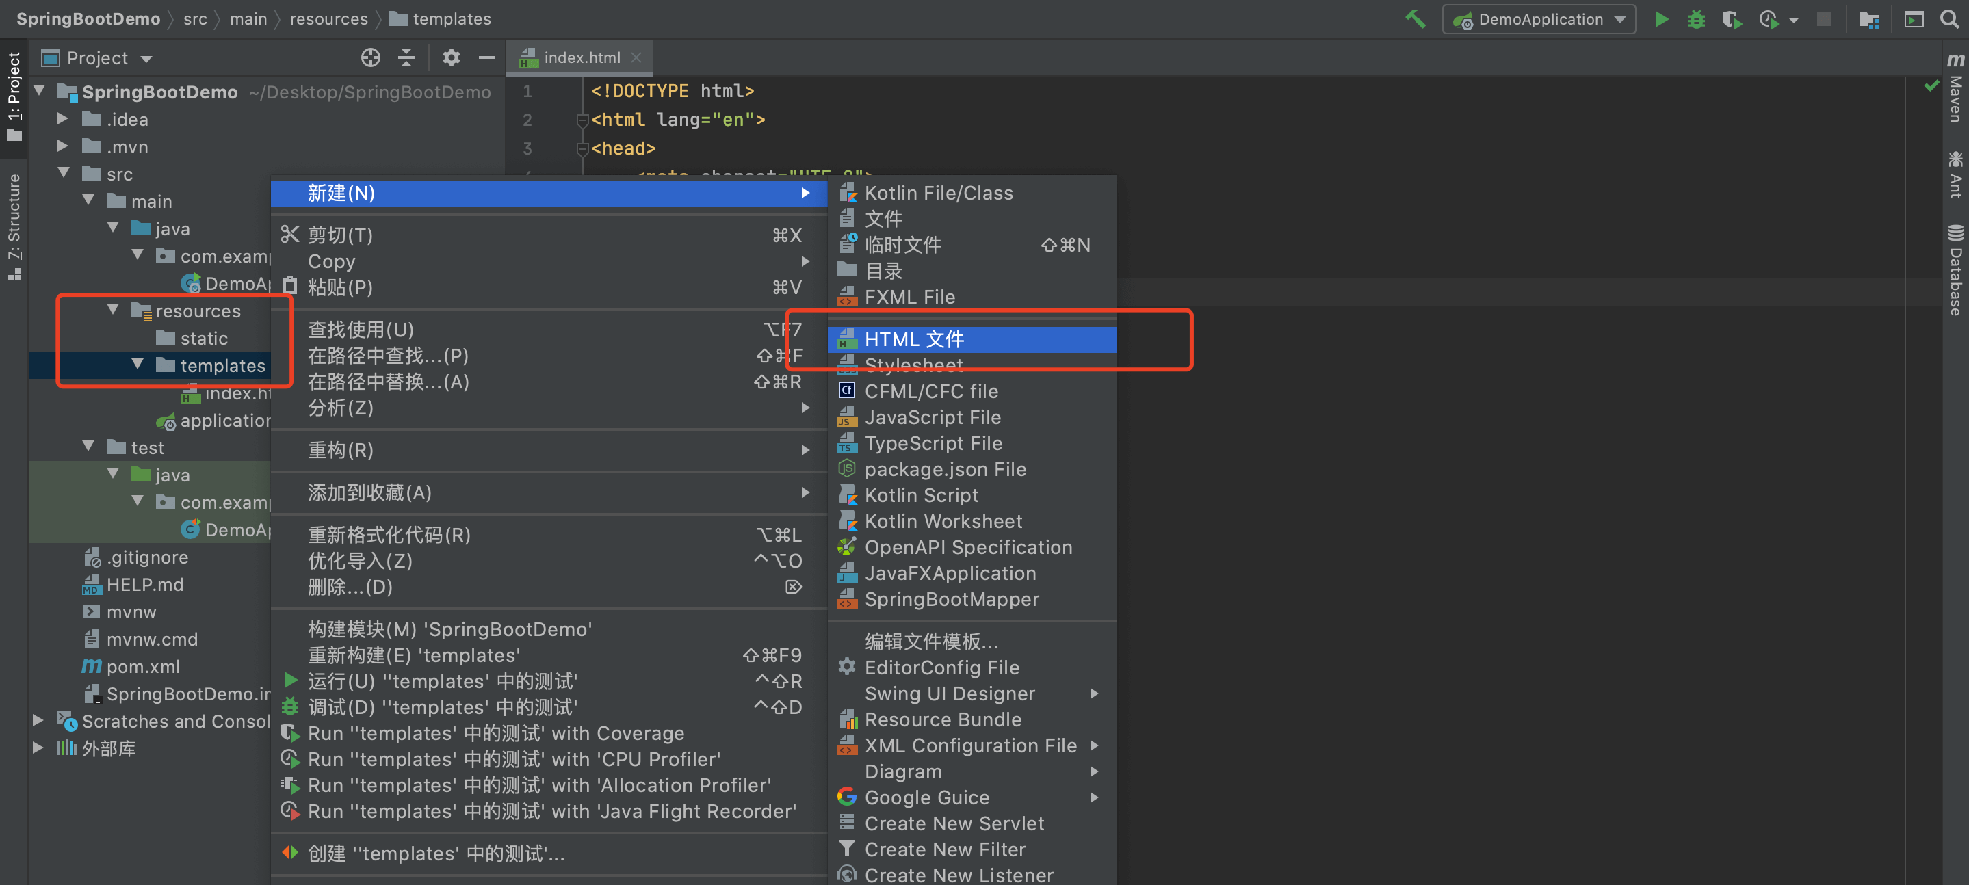The height and width of the screenshot is (885, 1969).
Task: Click resources in breadcrumb path
Action: coord(328,19)
